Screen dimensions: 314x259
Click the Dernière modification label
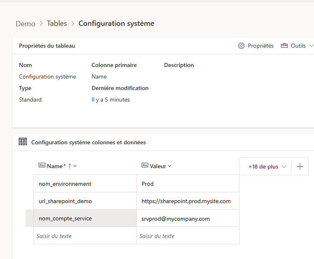click(x=120, y=88)
